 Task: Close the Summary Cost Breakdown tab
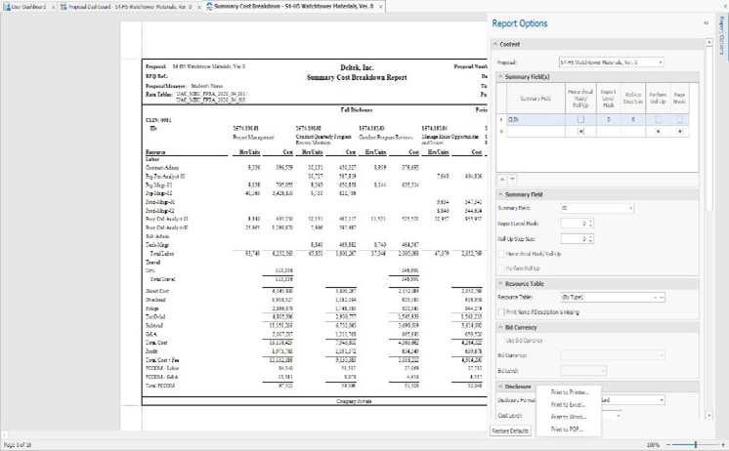click(381, 7)
